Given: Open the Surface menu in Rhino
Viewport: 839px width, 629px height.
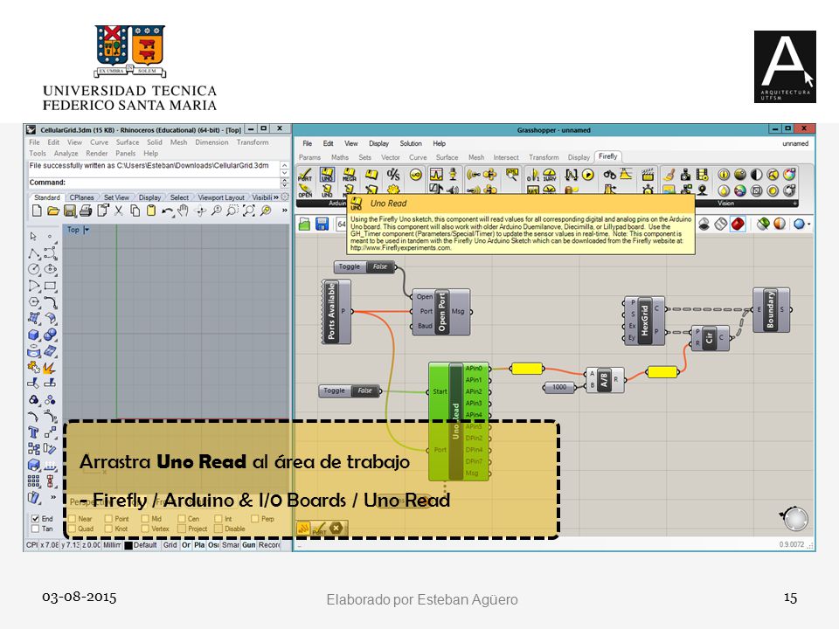Looking at the screenshot, I should 128,142.
